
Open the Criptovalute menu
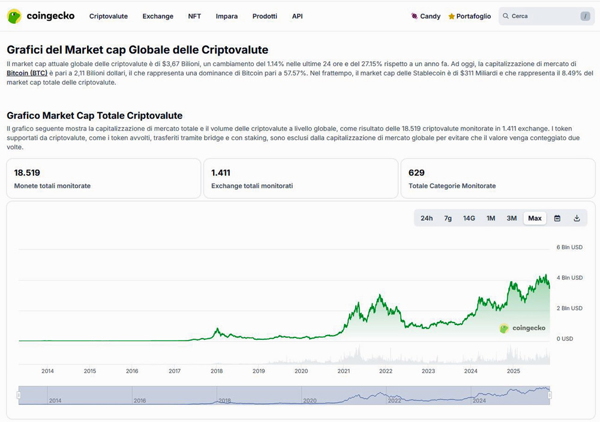tap(109, 16)
